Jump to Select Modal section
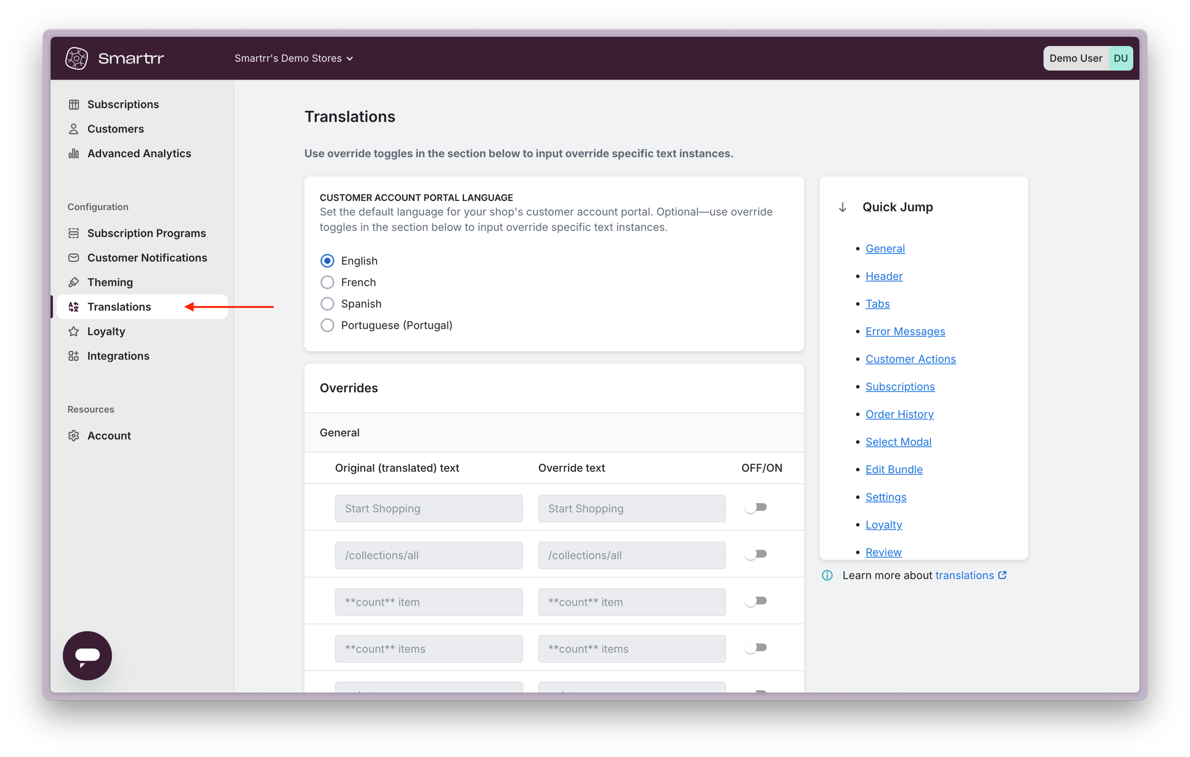Screen dimensions: 1190x757 click(898, 442)
